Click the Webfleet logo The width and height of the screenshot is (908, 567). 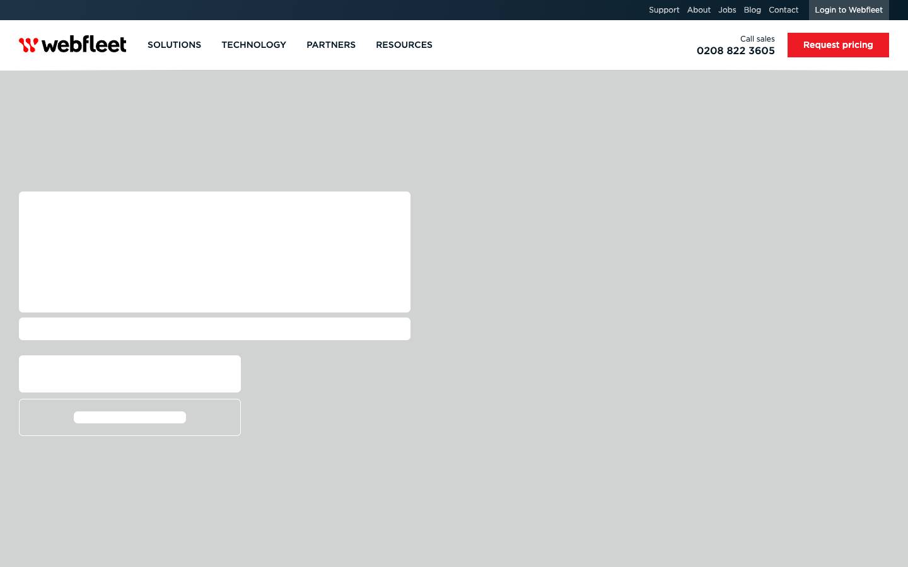(73, 44)
